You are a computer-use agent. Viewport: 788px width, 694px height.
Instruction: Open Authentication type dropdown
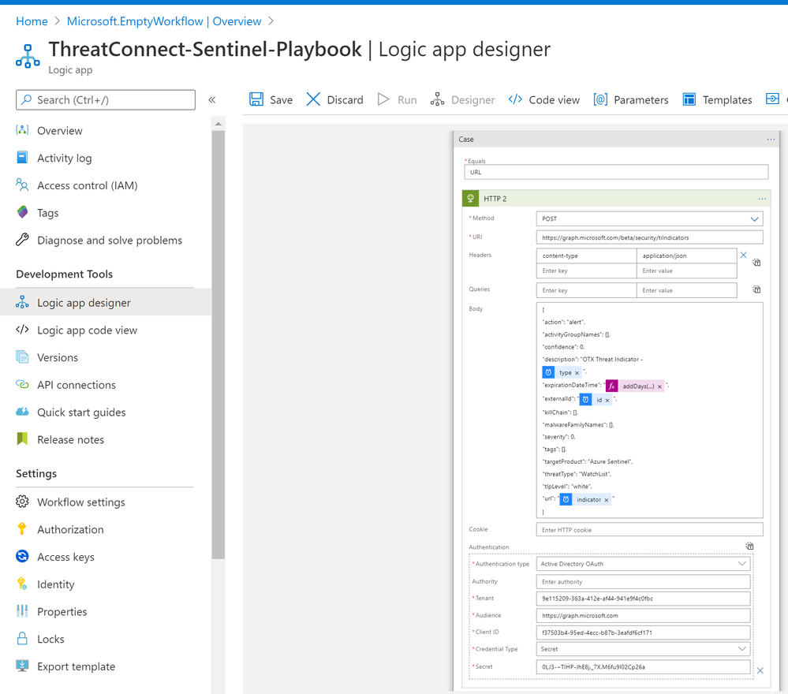click(644, 564)
